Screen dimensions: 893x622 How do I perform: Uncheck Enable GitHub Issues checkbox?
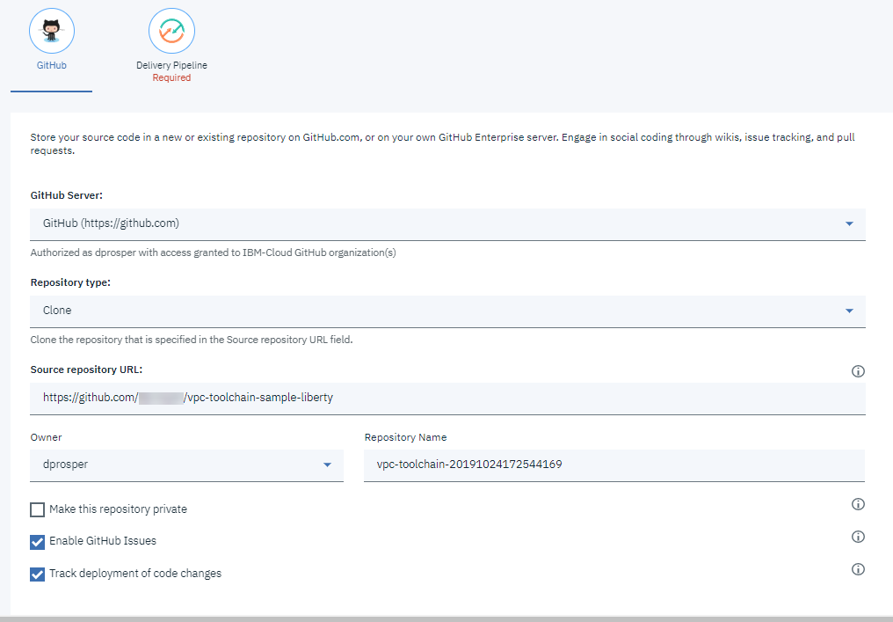pyautogui.click(x=38, y=542)
